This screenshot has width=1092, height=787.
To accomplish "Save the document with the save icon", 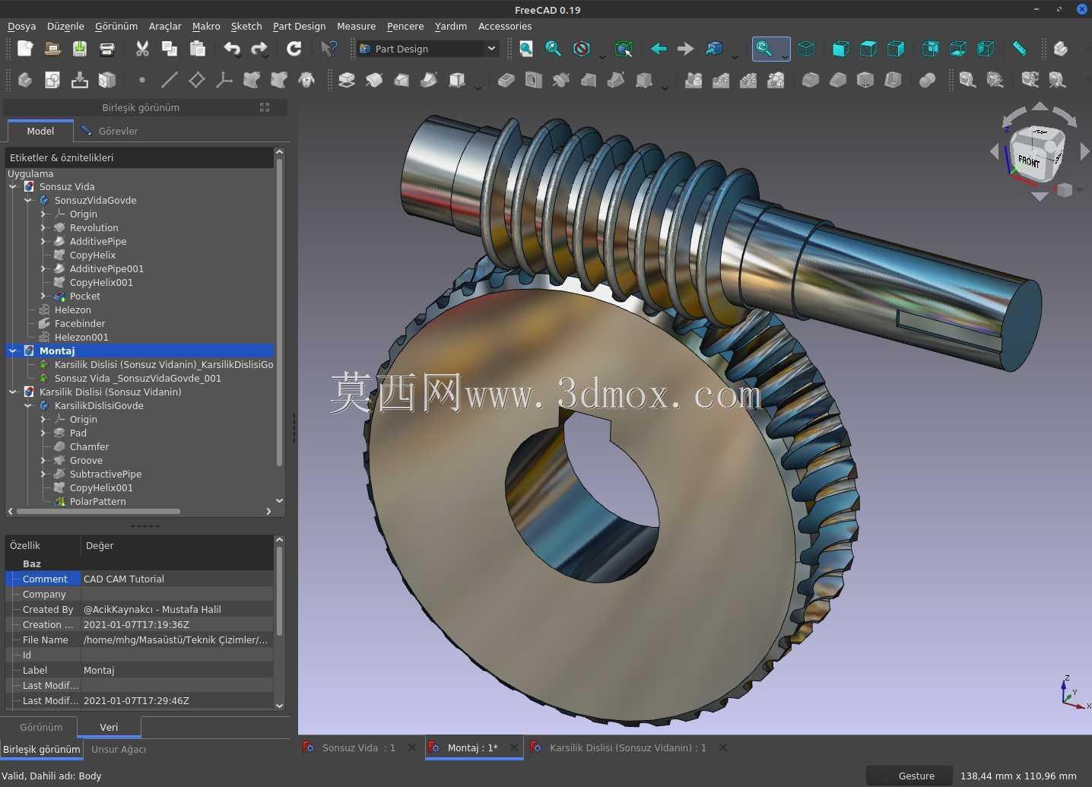I will pos(80,49).
